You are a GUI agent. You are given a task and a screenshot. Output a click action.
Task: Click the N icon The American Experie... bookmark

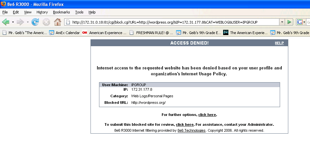pos(245,33)
